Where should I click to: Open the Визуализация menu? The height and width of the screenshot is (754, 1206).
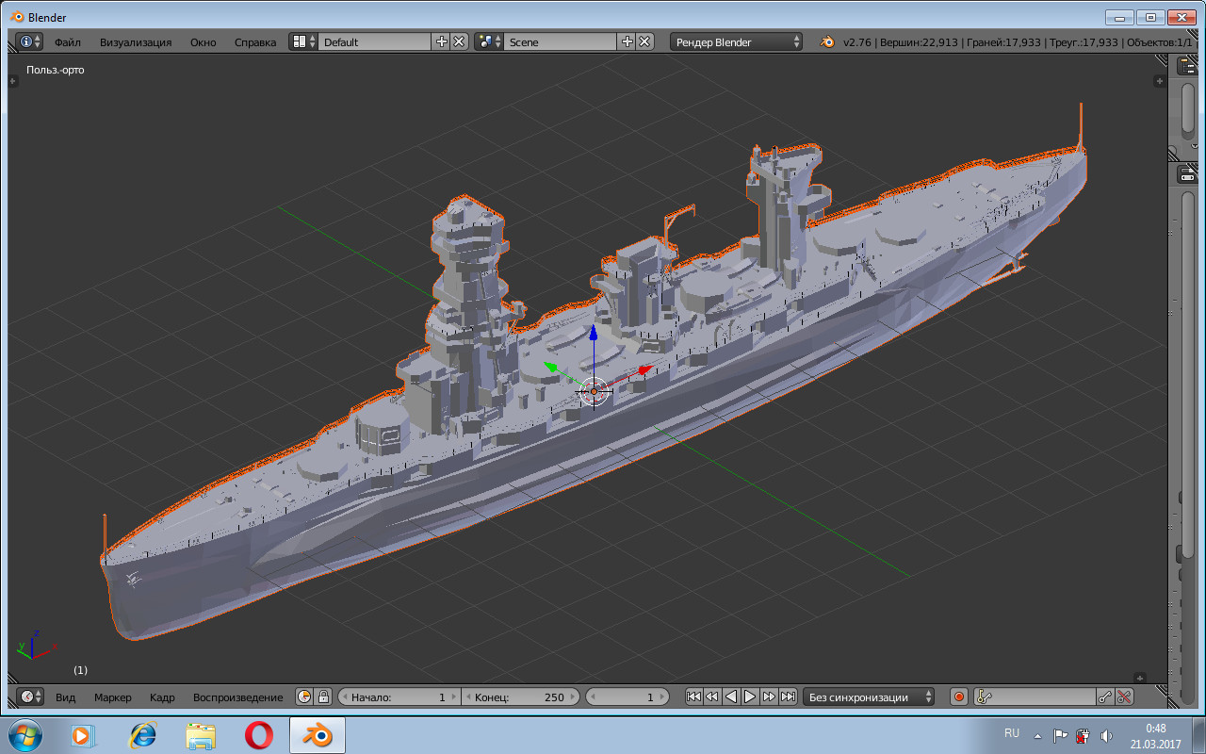(136, 41)
